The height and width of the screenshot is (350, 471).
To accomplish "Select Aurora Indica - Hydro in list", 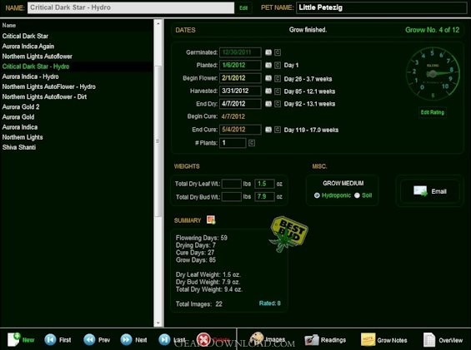I will [30, 76].
